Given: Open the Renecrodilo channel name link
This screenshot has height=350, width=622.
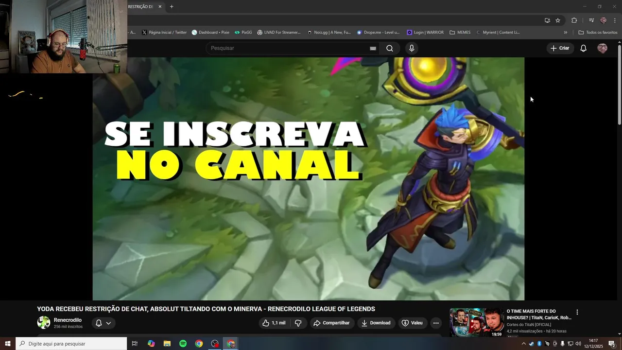Looking at the screenshot, I should coord(68,320).
